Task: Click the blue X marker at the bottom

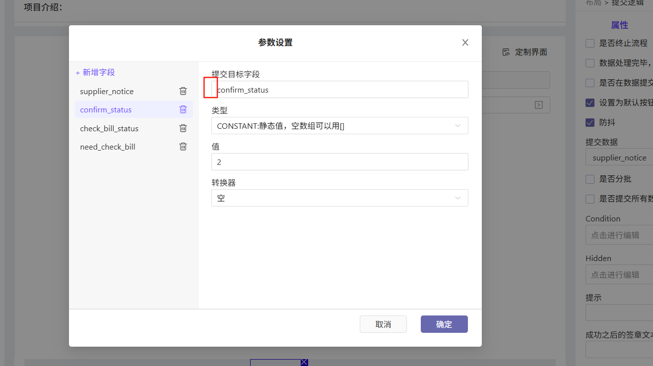Action: (304, 363)
